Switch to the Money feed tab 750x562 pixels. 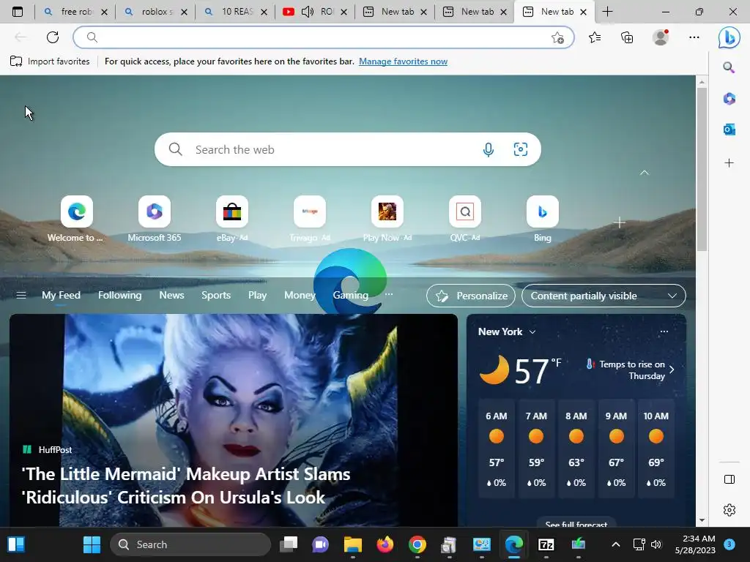[300, 296]
